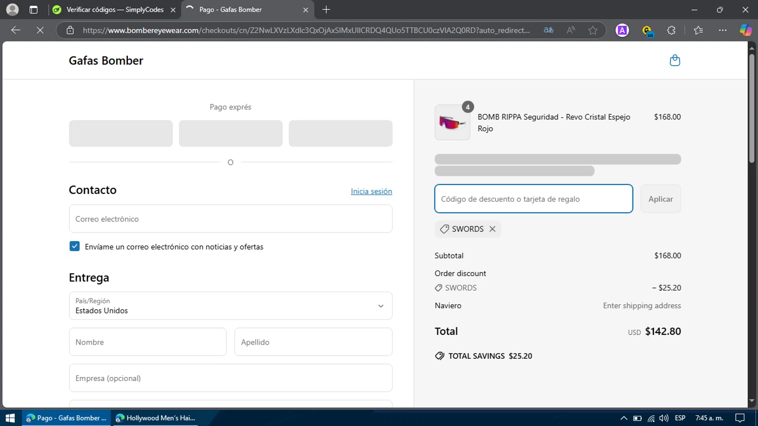Open the SimplyCodes extension icon

pyautogui.click(x=647, y=31)
